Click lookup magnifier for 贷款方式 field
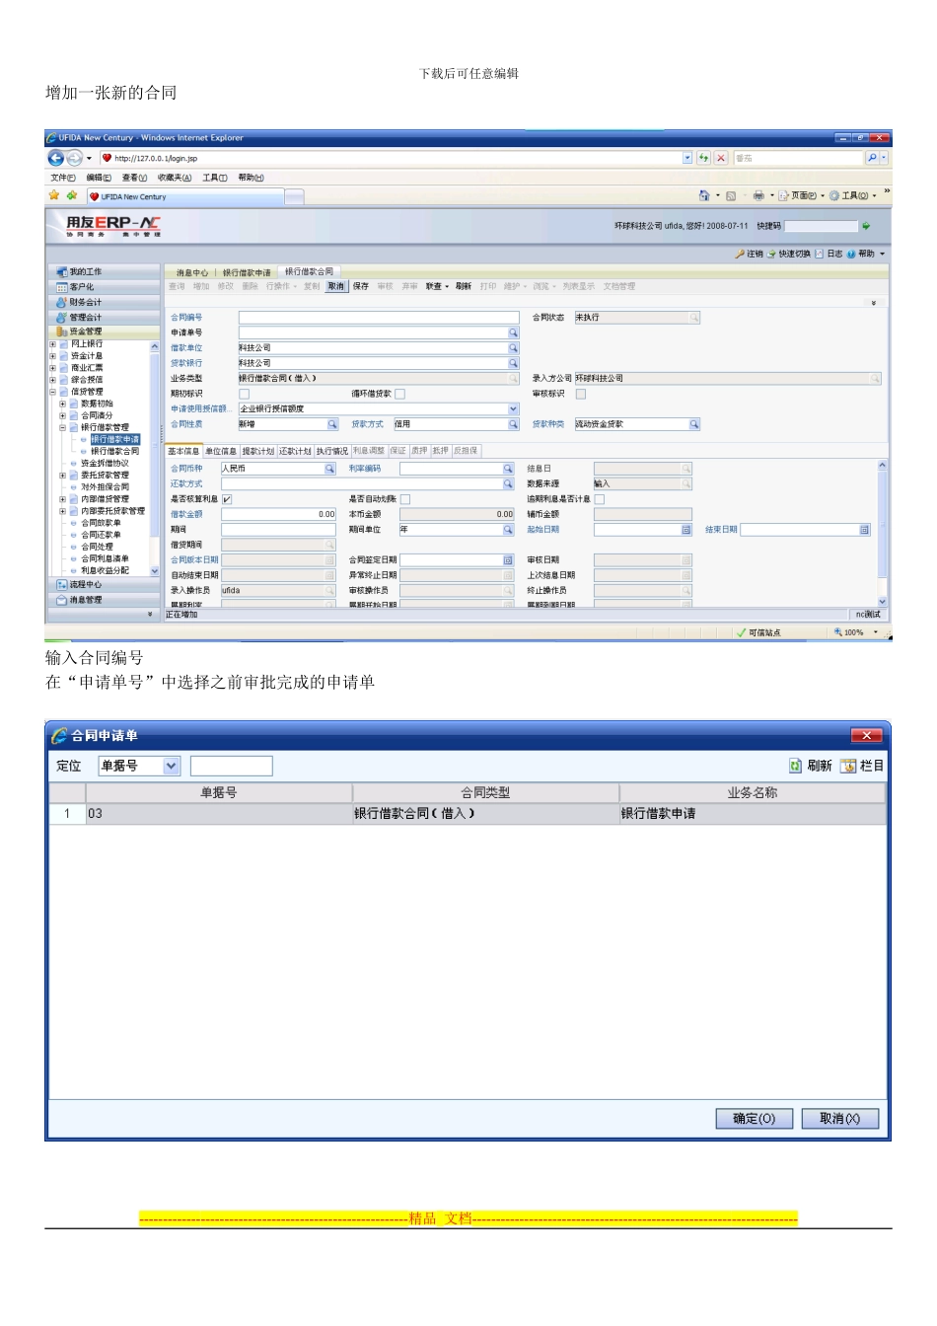This screenshot has height=1326, width=937. (513, 424)
